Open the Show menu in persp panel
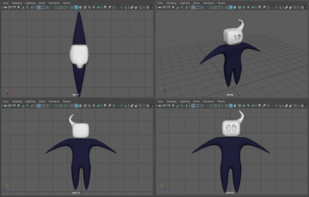This screenshot has height=197, width=309. coord(196,3)
